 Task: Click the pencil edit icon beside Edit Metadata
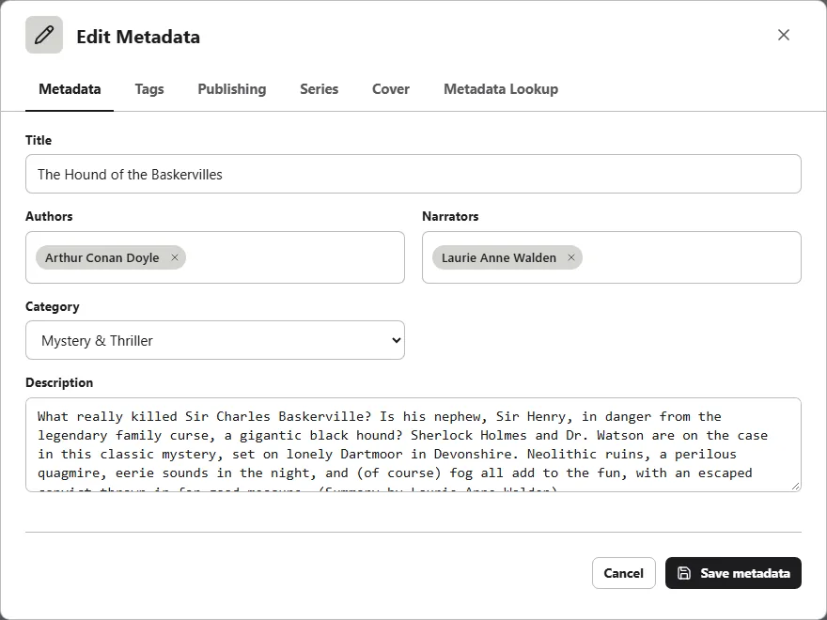[44, 35]
